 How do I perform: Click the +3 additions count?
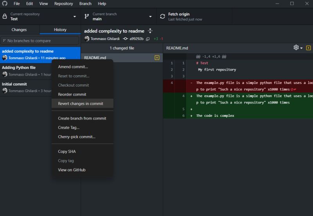(x=156, y=39)
